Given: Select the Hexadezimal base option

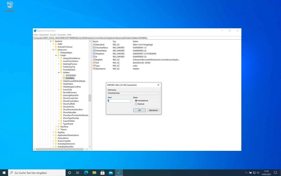Looking at the screenshot, I should [136, 101].
